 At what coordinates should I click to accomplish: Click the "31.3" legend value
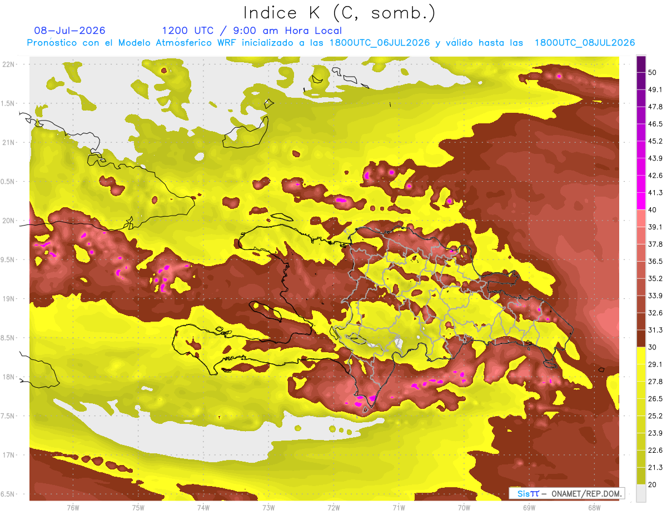(x=655, y=330)
